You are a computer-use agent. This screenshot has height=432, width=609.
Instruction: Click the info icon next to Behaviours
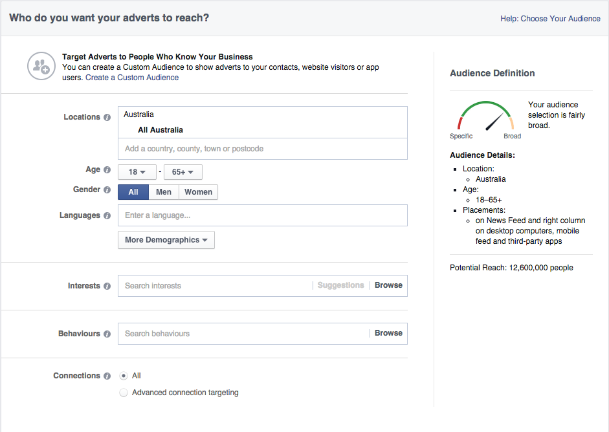pyautogui.click(x=107, y=334)
